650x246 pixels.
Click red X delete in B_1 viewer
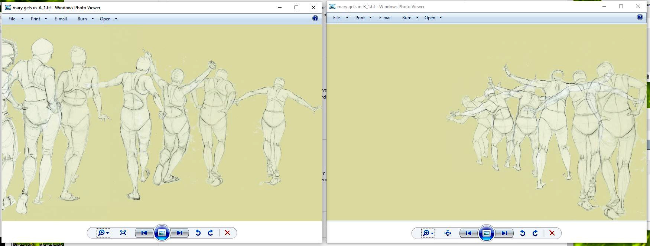552,233
